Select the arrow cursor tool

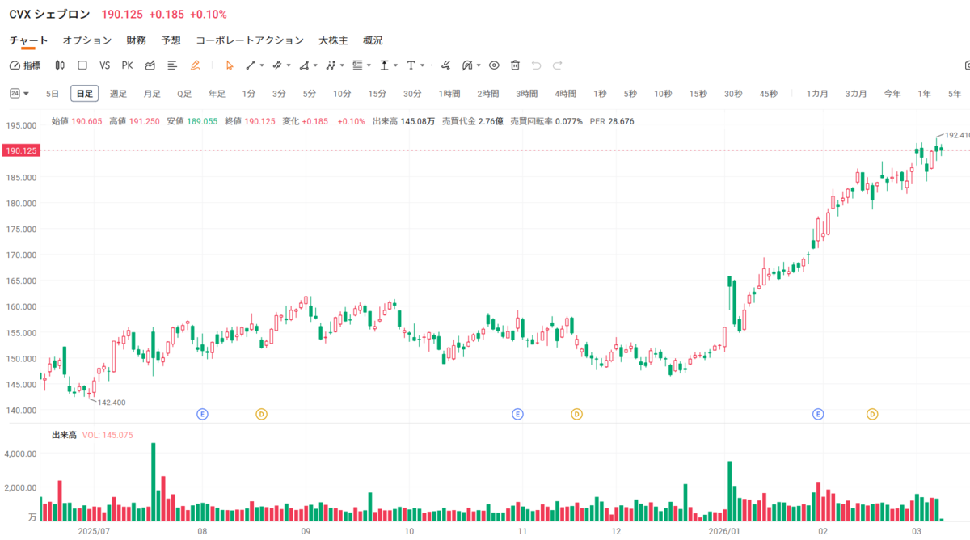pos(230,65)
